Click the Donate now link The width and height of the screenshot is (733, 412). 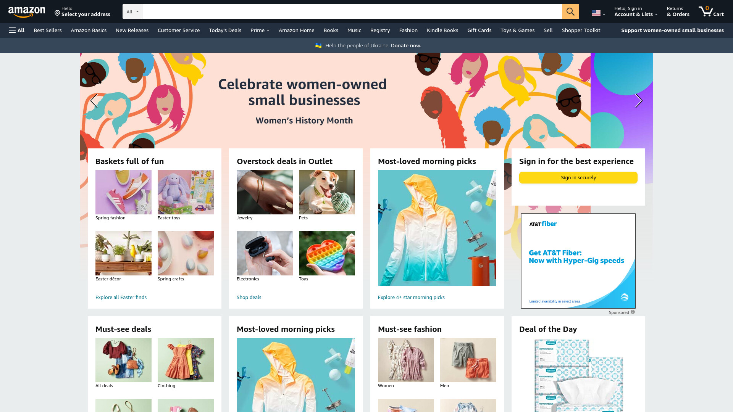(x=406, y=45)
